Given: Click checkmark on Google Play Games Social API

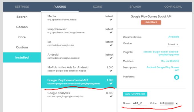Looking at the screenshot, I should click(x=111, y=83).
